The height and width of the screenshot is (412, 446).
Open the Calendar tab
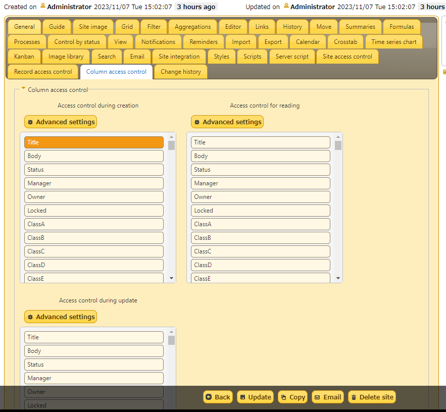[310, 42]
